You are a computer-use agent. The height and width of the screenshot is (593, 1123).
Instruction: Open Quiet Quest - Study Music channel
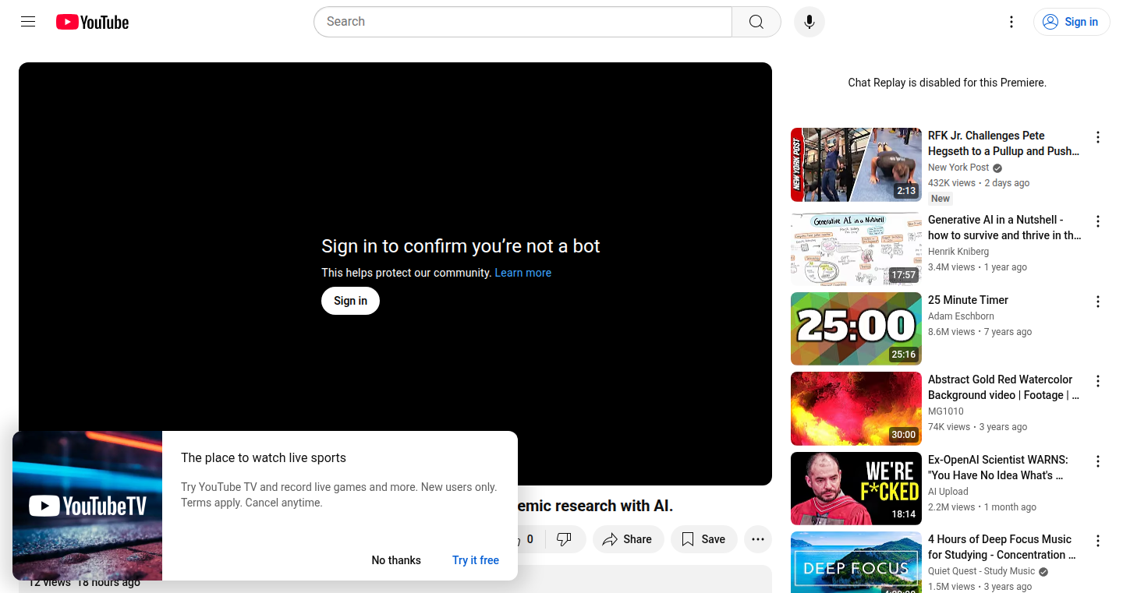point(982,571)
